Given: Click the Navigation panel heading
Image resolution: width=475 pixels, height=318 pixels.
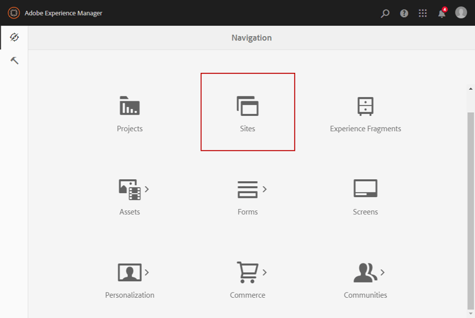Looking at the screenshot, I should click(x=251, y=38).
